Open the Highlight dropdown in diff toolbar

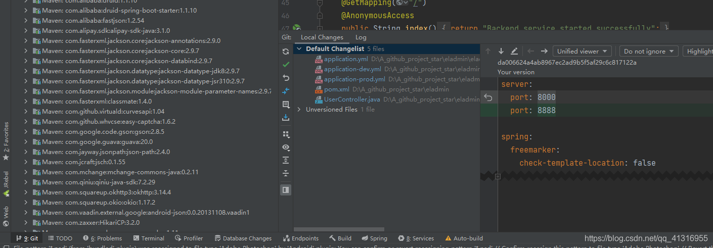tap(698, 51)
